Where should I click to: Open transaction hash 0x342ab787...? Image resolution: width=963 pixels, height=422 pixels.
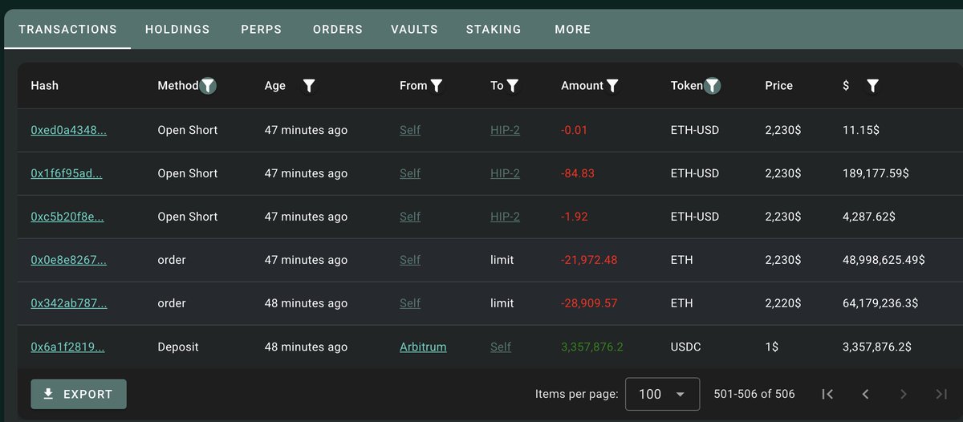[x=68, y=303]
